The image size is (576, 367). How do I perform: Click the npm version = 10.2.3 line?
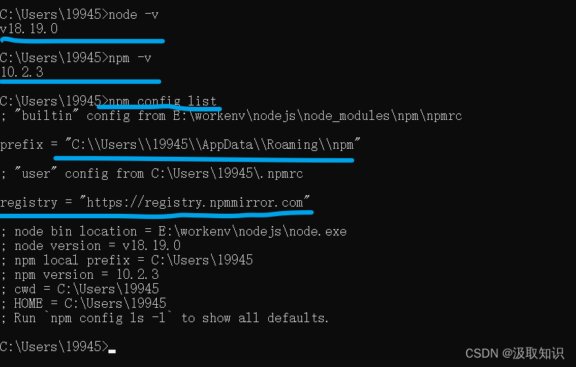click(79, 275)
